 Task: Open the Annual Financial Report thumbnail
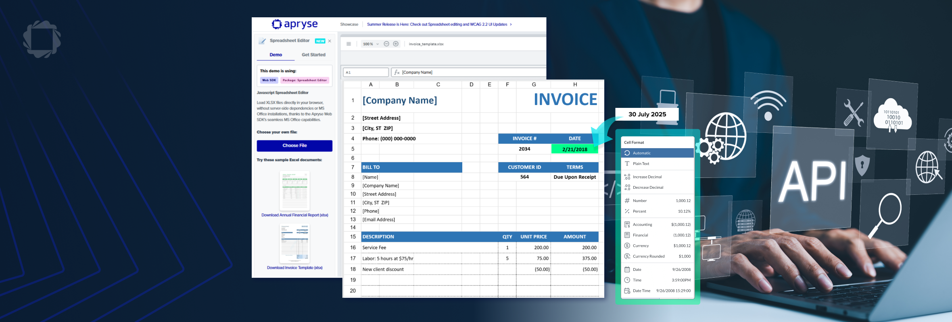click(295, 191)
